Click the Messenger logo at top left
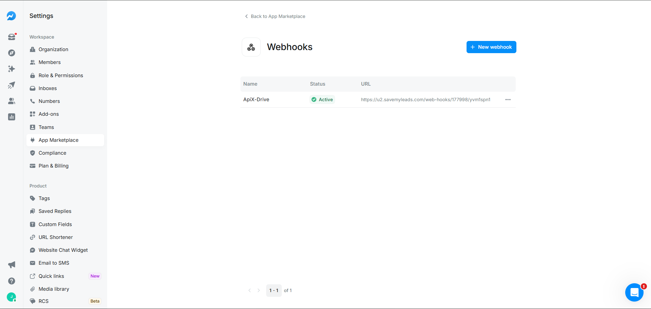The width and height of the screenshot is (651, 309). click(x=12, y=16)
